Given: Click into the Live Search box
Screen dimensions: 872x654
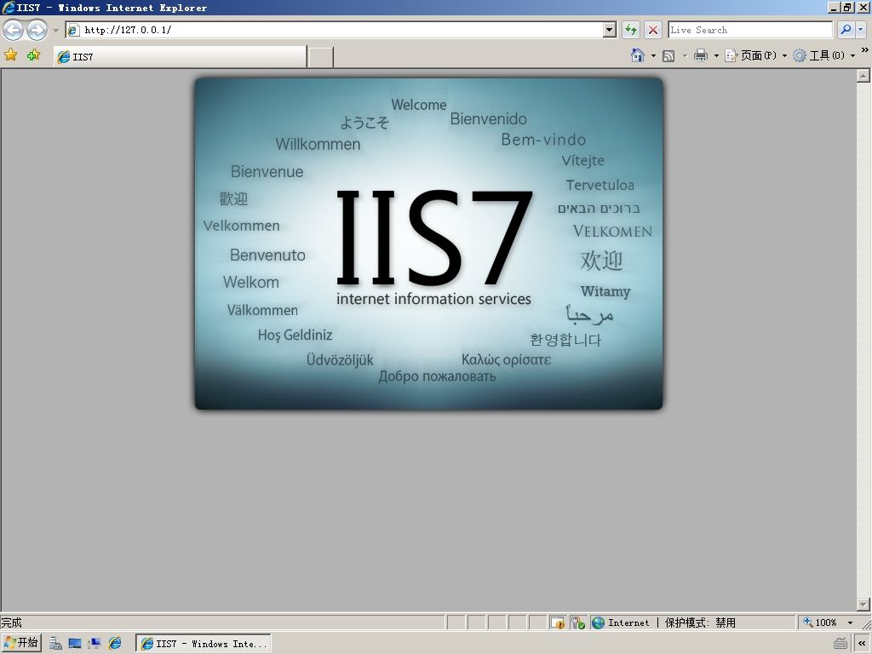Looking at the screenshot, I should point(750,30).
